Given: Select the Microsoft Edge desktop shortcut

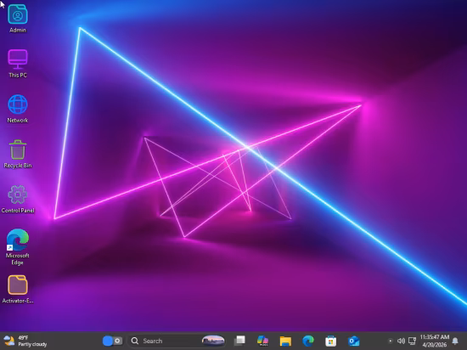Looking at the screenshot, I should (x=18, y=246).
